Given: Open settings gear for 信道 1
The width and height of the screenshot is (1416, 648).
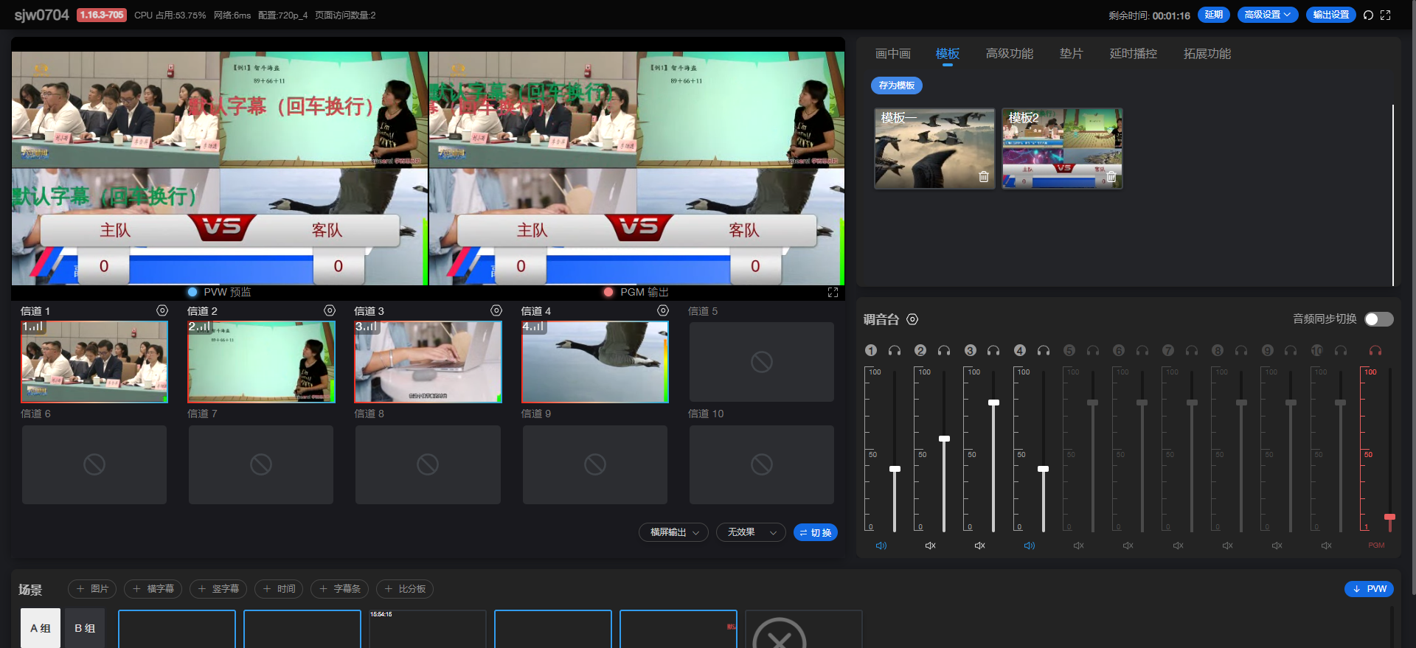Looking at the screenshot, I should click(x=162, y=311).
